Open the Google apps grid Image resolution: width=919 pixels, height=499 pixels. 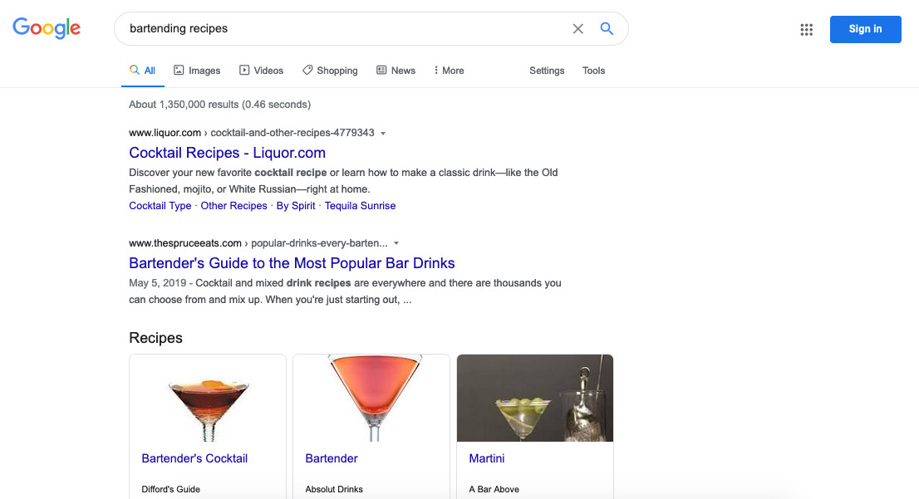pyautogui.click(x=807, y=29)
